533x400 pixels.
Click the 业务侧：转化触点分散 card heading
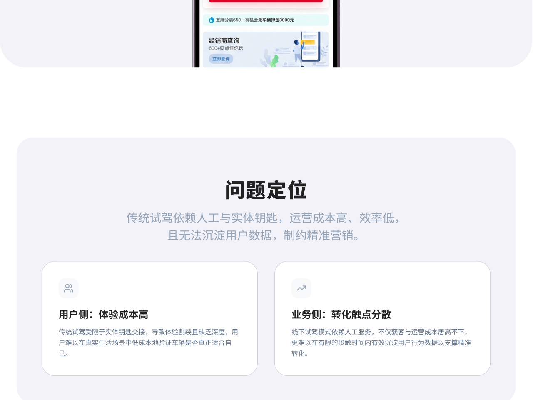point(341,315)
